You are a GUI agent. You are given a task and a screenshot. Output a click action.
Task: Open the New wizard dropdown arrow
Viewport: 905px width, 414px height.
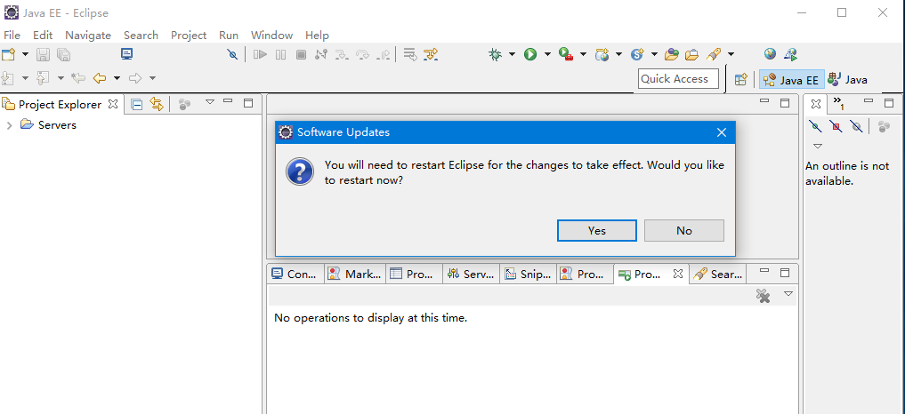(25, 55)
